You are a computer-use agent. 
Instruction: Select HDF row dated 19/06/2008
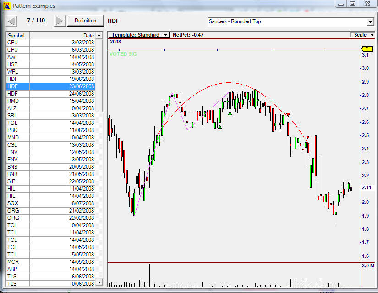point(50,79)
